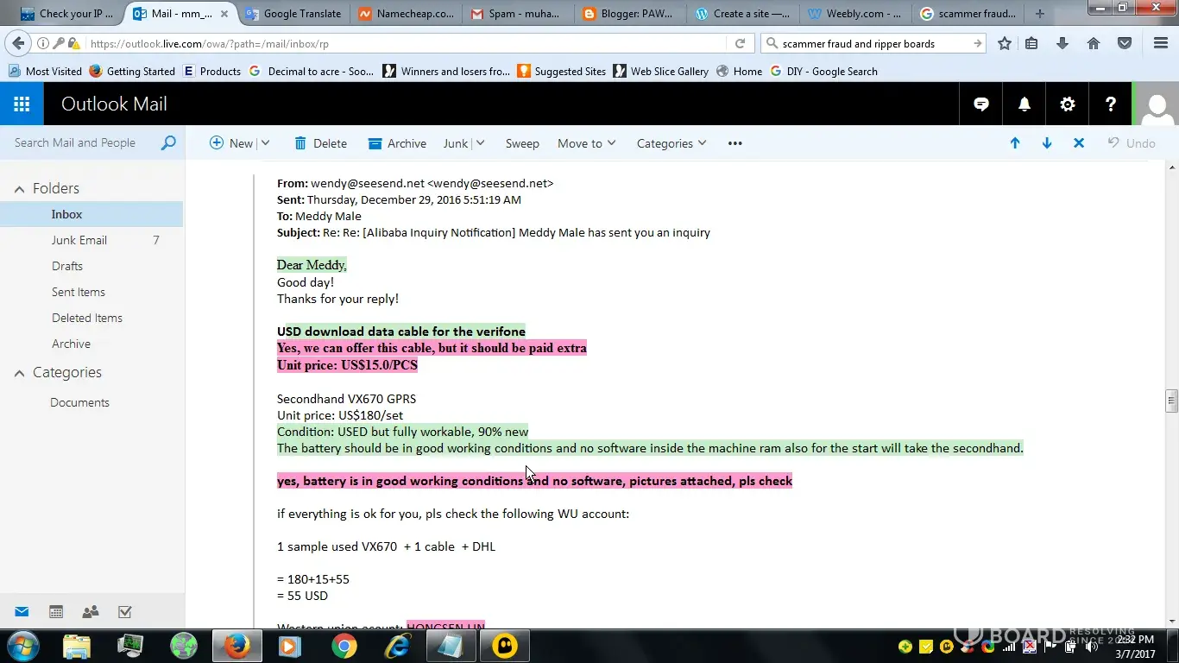Open the notifications bell
The width and height of the screenshot is (1179, 663).
pos(1025,104)
